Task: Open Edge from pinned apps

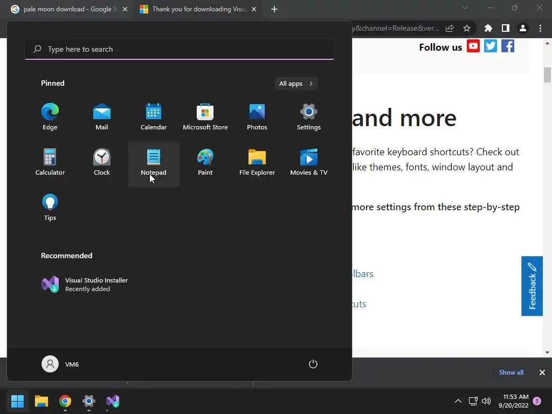Action: pos(50,117)
